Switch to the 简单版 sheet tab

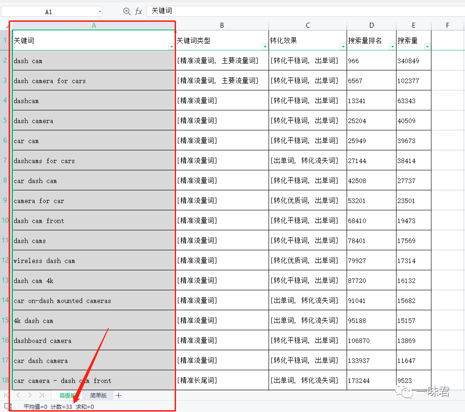coord(98,396)
